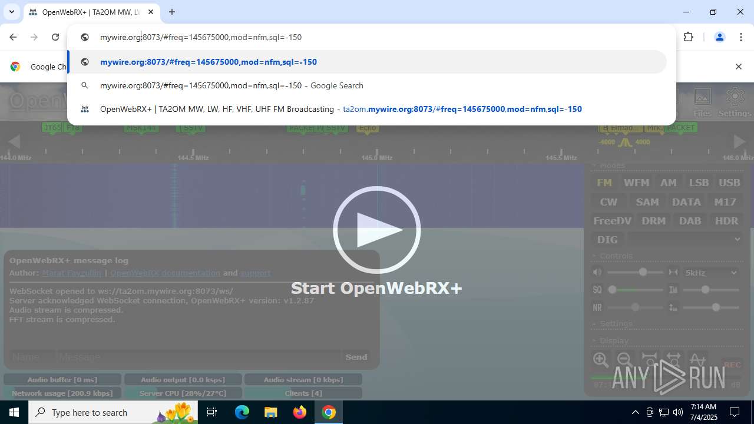Click the DIG mode button
The width and height of the screenshot is (754, 424).
pos(607,240)
